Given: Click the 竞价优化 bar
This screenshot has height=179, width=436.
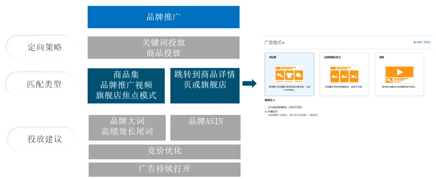Looking at the screenshot, I should click(165, 152).
